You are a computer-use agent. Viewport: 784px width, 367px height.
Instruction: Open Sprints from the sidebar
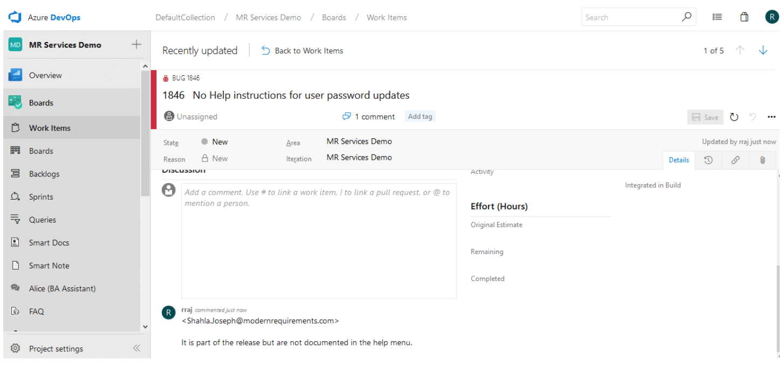[x=42, y=196]
